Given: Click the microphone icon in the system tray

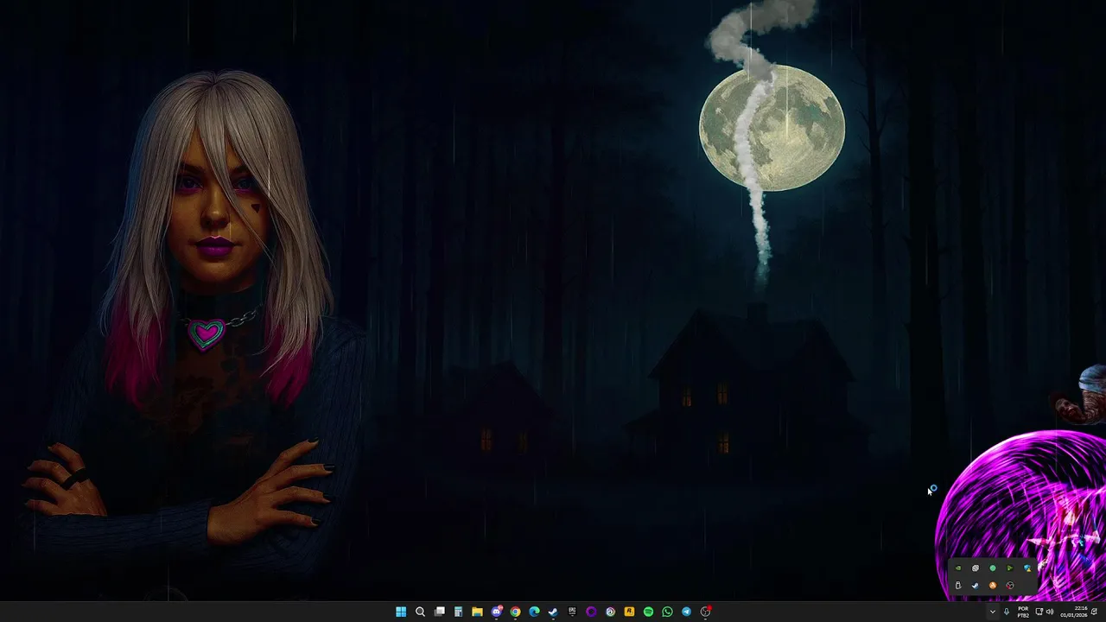Looking at the screenshot, I should 1007,612.
